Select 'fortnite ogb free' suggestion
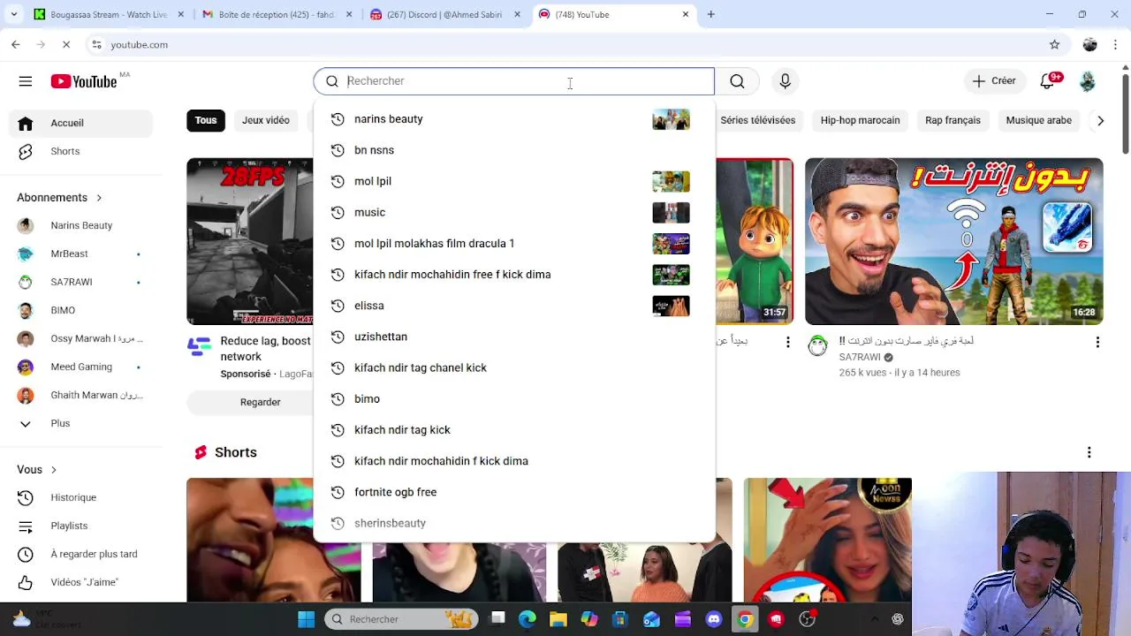 (513, 492)
